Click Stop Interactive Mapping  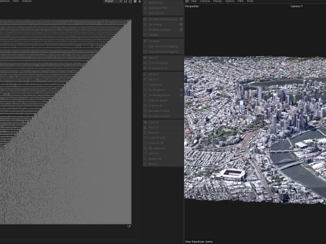coord(163,52)
